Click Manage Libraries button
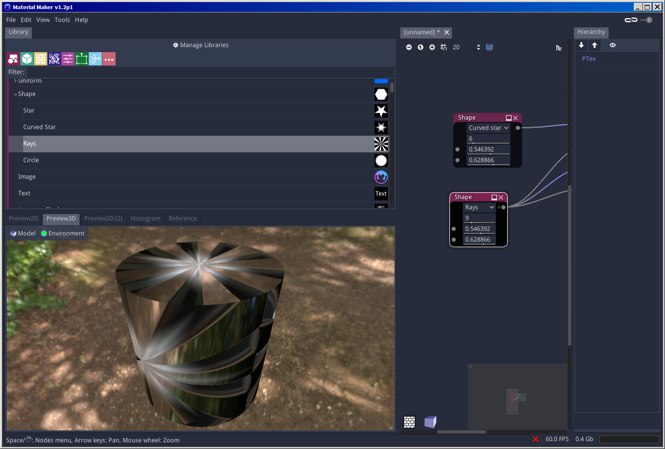 pyautogui.click(x=201, y=46)
